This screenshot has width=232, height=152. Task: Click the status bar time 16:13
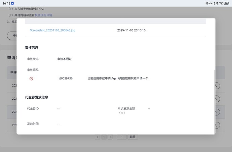pyautogui.click(x=6, y=3)
